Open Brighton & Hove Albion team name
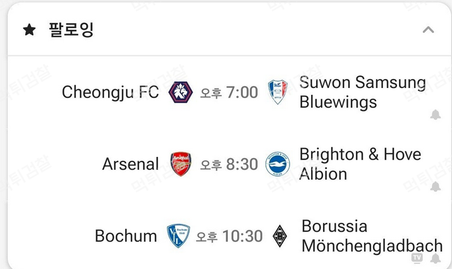This screenshot has width=452, height=269. pyautogui.click(x=360, y=164)
